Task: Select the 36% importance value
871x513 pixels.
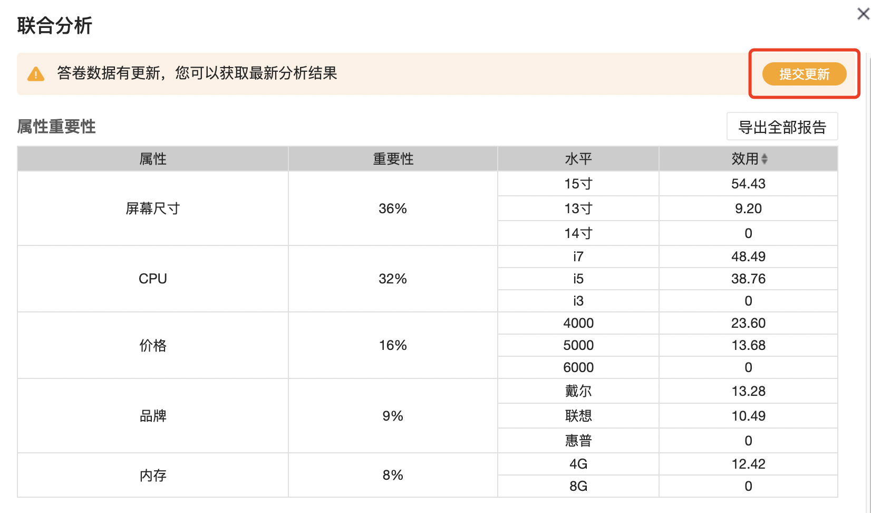Action: pyautogui.click(x=393, y=208)
